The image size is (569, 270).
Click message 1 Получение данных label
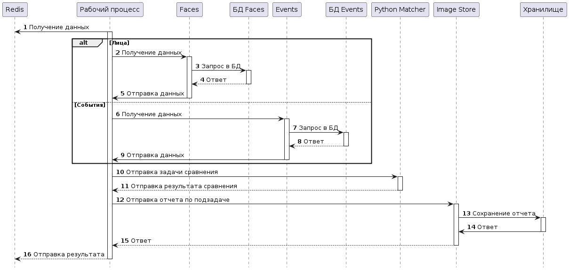[56, 28]
